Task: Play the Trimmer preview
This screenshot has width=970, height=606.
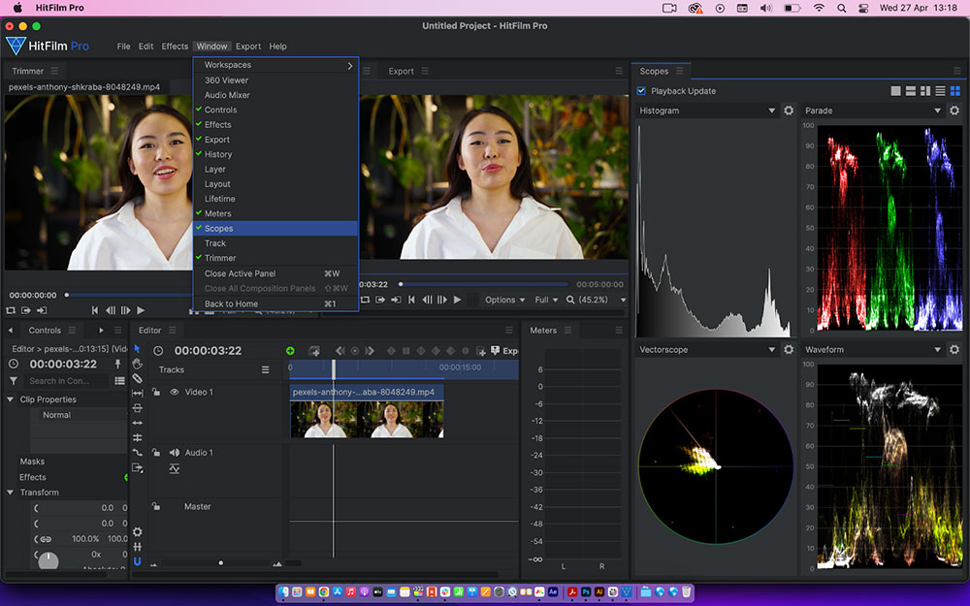Action: pos(141,310)
